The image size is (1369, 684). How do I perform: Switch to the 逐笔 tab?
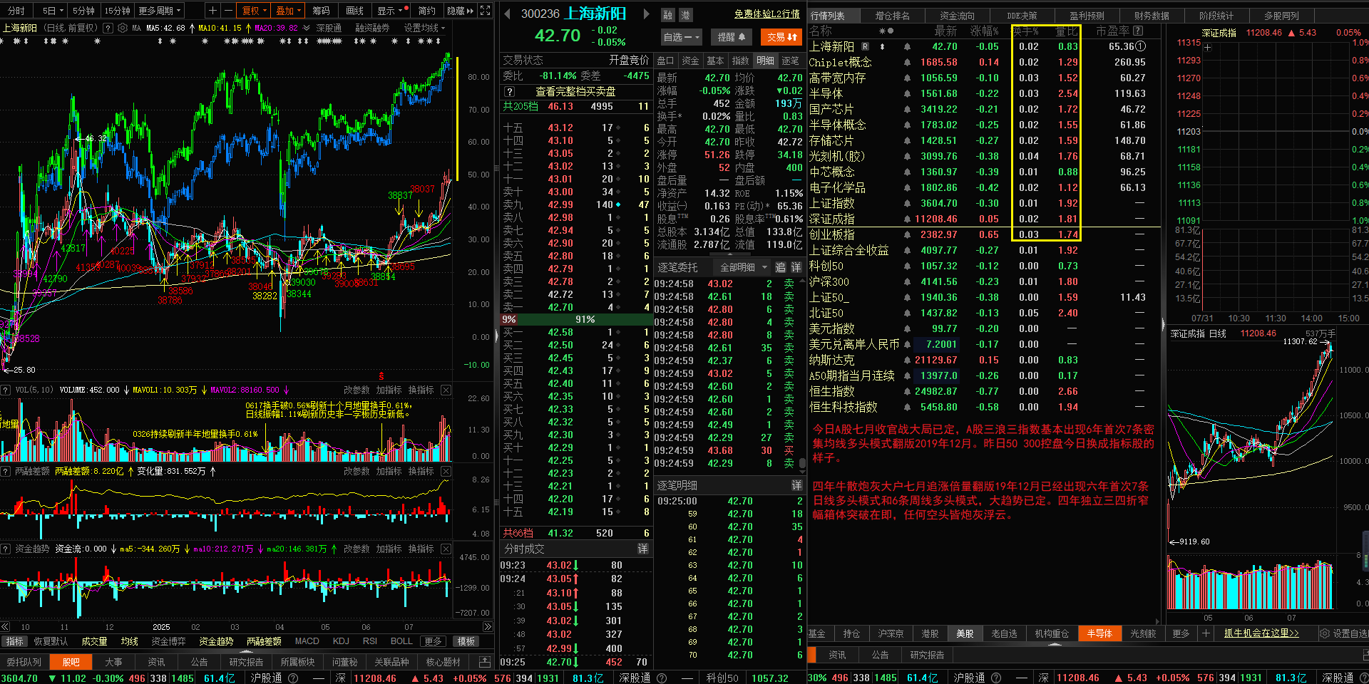click(790, 61)
